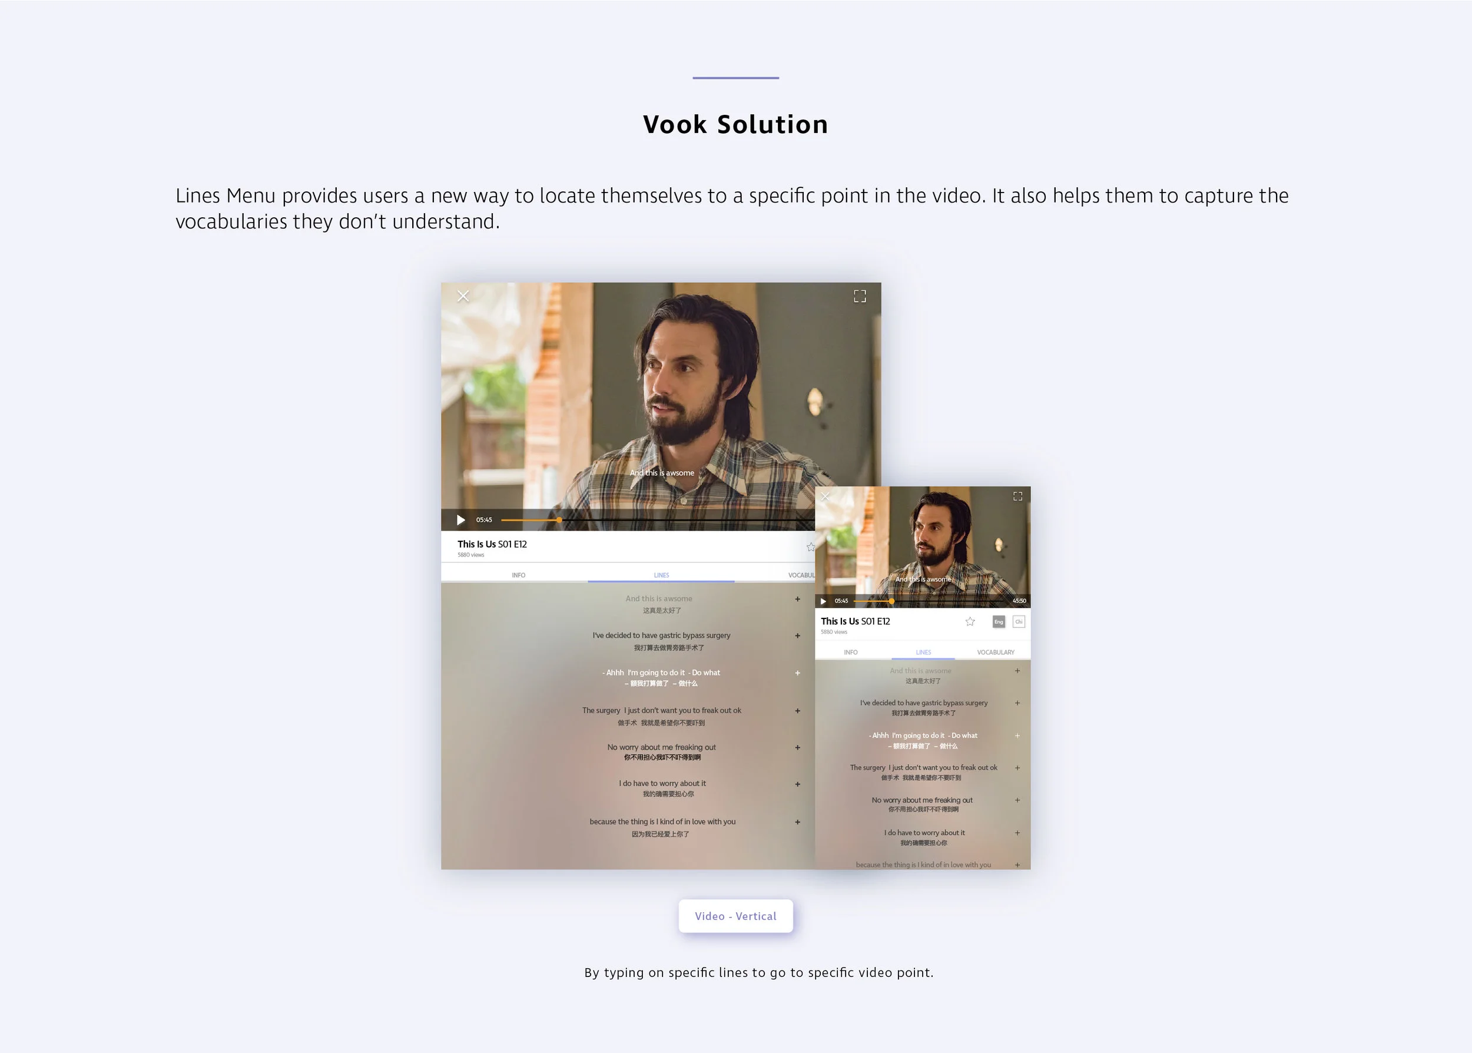Enter fullscreen on the large video
The width and height of the screenshot is (1472, 1053).
pos(860,296)
